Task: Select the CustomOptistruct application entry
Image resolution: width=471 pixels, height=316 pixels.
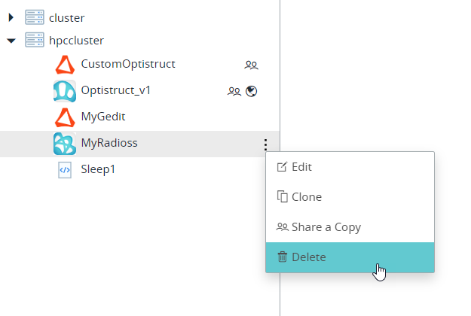Action: [128, 65]
